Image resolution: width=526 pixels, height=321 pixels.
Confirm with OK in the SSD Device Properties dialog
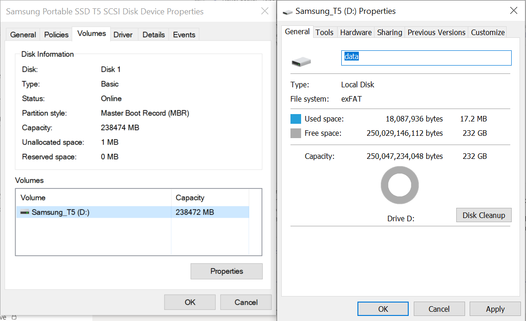[x=190, y=302]
